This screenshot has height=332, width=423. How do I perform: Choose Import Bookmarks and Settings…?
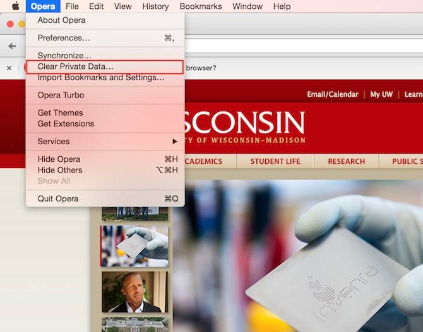[105, 78]
